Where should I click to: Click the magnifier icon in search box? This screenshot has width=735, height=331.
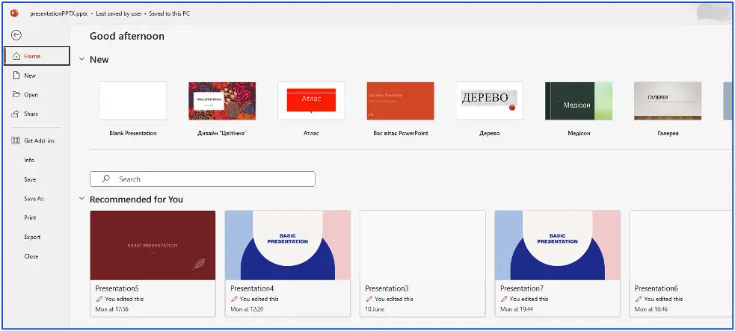click(x=106, y=179)
